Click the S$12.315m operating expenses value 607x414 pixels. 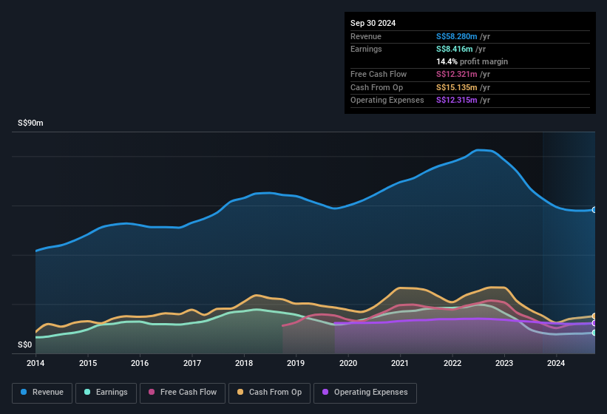(x=456, y=100)
